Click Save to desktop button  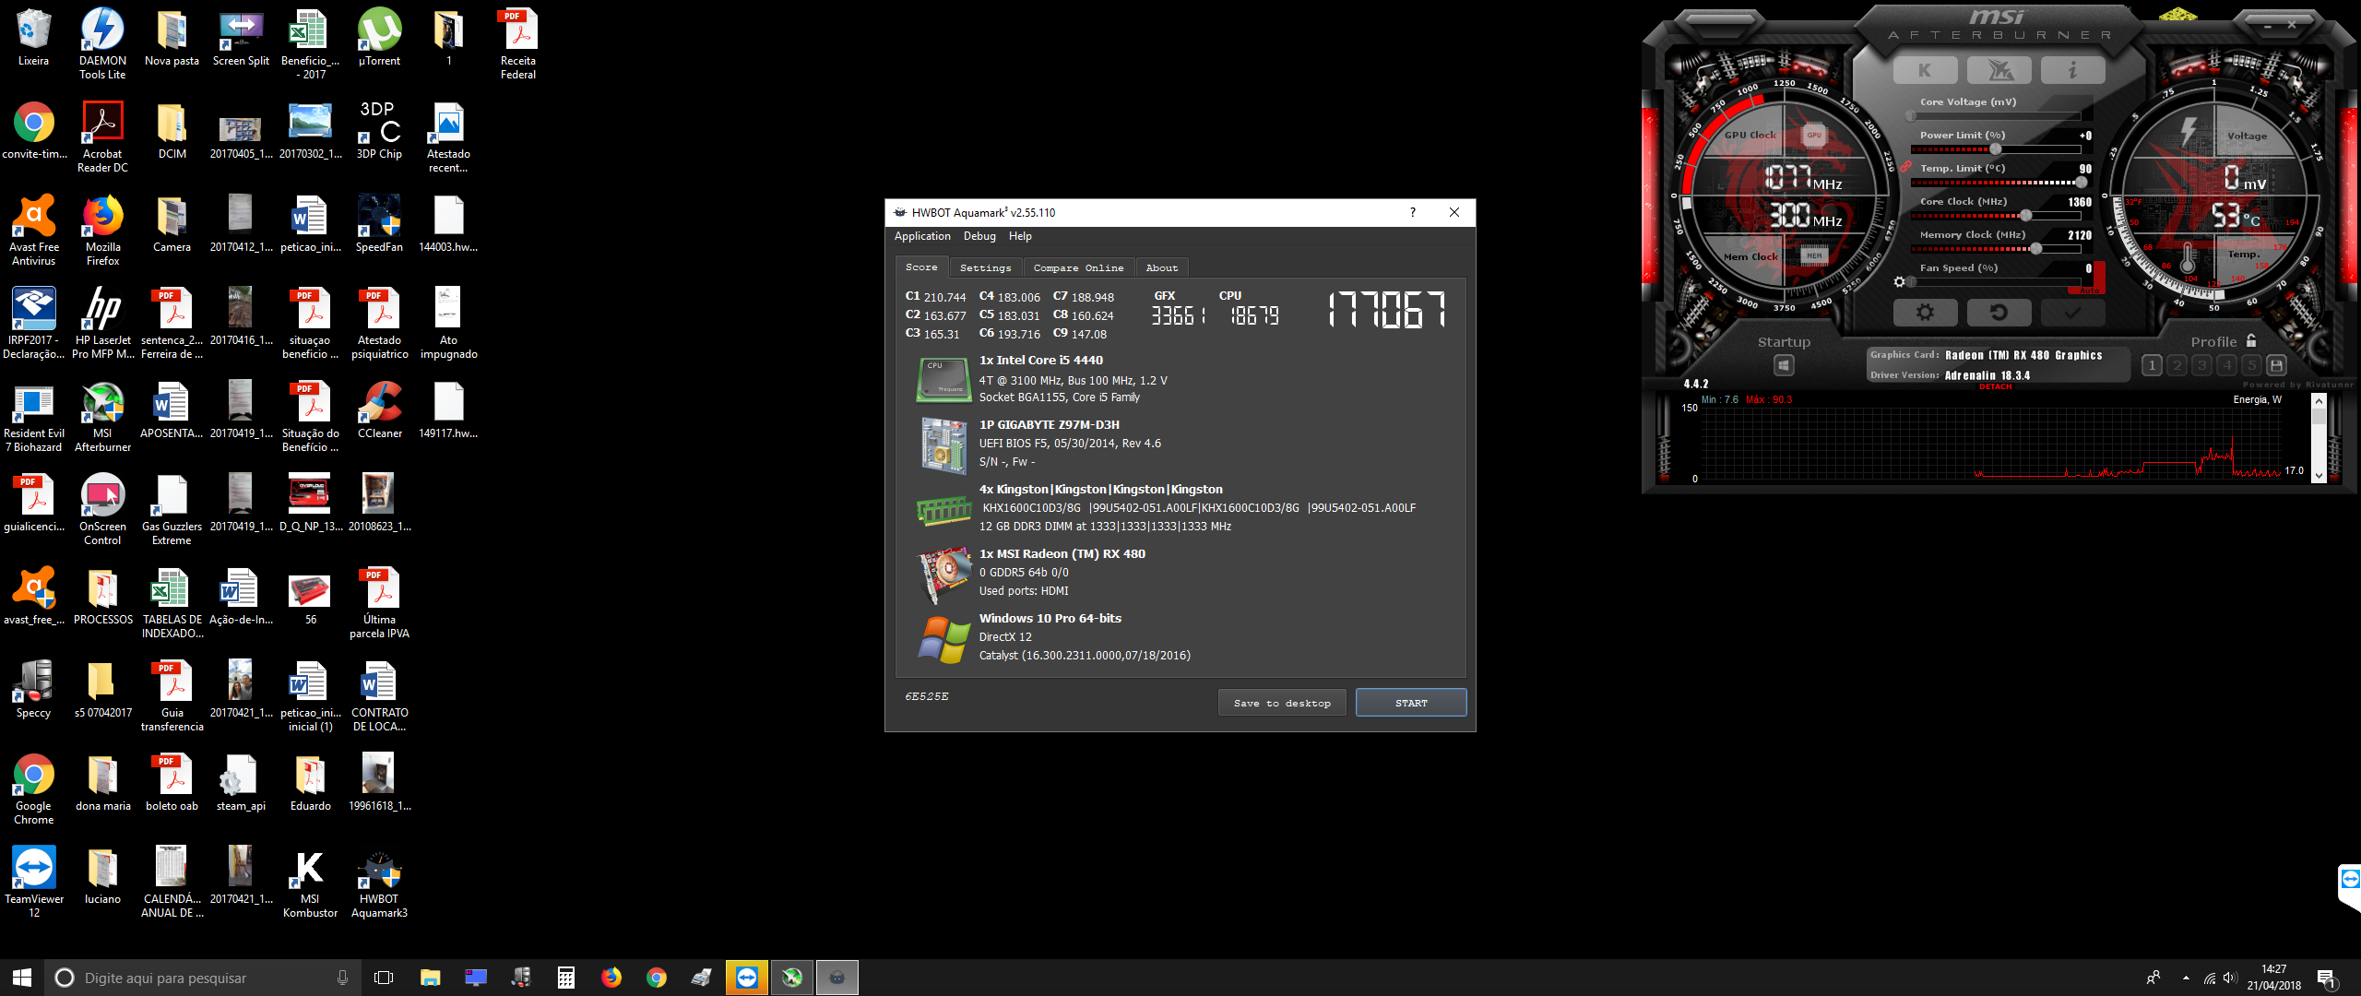pos(1282,703)
